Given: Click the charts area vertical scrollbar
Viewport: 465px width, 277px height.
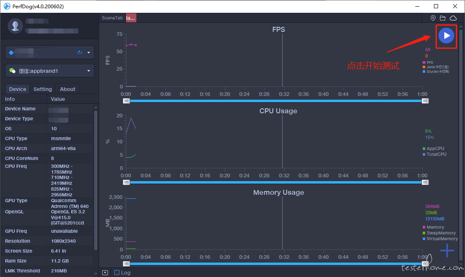Looking at the screenshot, I should (460, 145).
